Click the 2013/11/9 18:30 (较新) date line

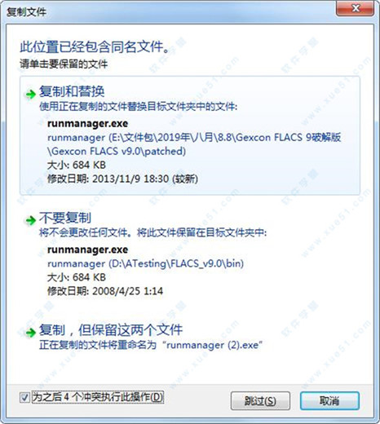pos(122,179)
